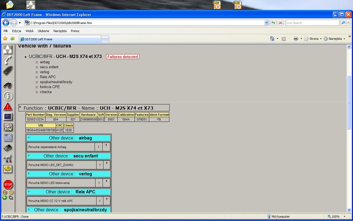Click the secu enfant link in the list
The image size is (353, 221).
point(49,67)
